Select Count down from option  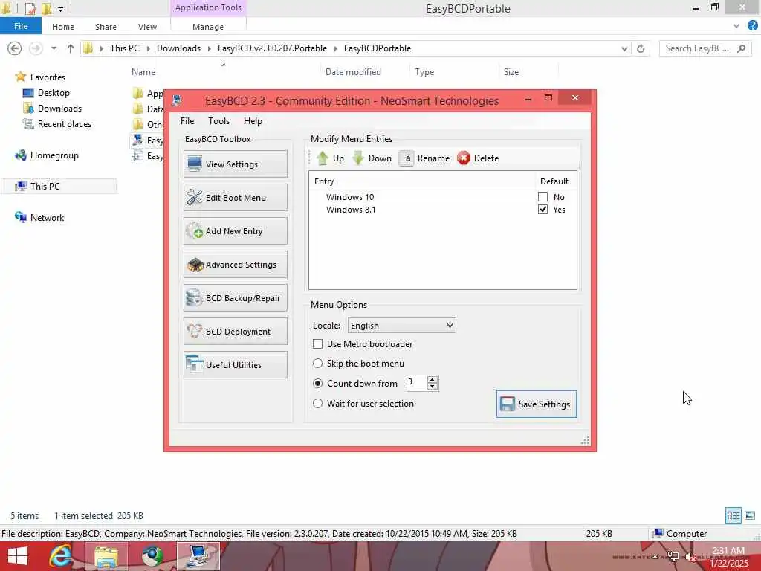pos(317,383)
